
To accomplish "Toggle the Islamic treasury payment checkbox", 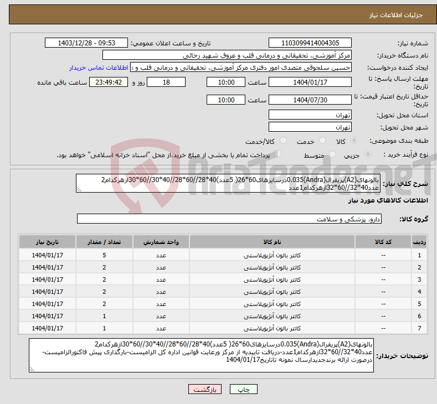I will tap(277, 154).
